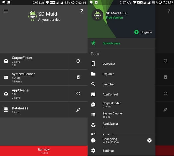The image size is (174, 156).
Task: Open the Searcher tool
Action: coord(121,84)
